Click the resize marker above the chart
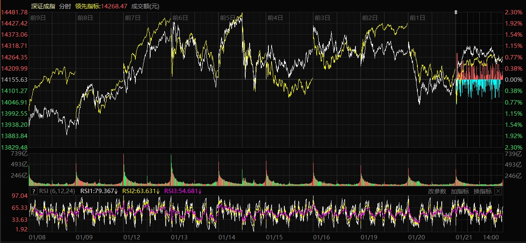This screenshot has height=243, width=526. pos(456,12)
